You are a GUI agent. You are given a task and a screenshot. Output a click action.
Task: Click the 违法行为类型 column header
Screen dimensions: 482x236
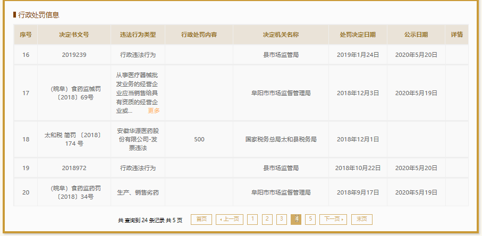138,35
